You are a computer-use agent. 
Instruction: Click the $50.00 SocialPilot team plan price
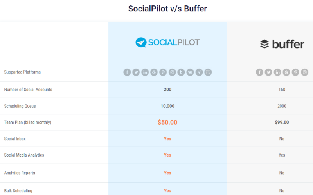(x=167, y=122)
